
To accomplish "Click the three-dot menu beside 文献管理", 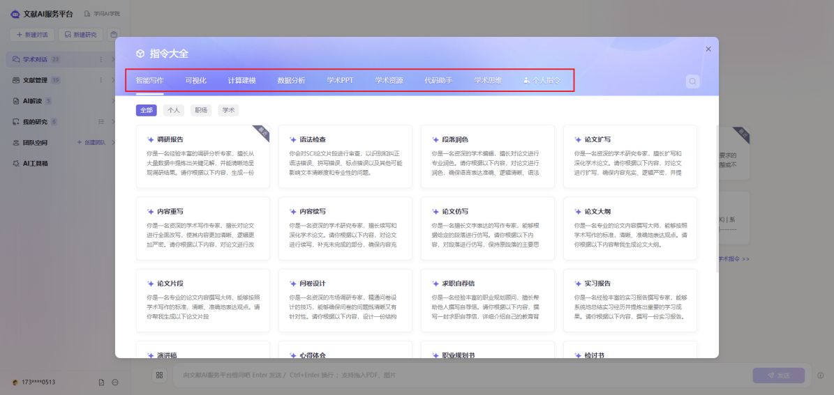I will click(x=101, y=80).
